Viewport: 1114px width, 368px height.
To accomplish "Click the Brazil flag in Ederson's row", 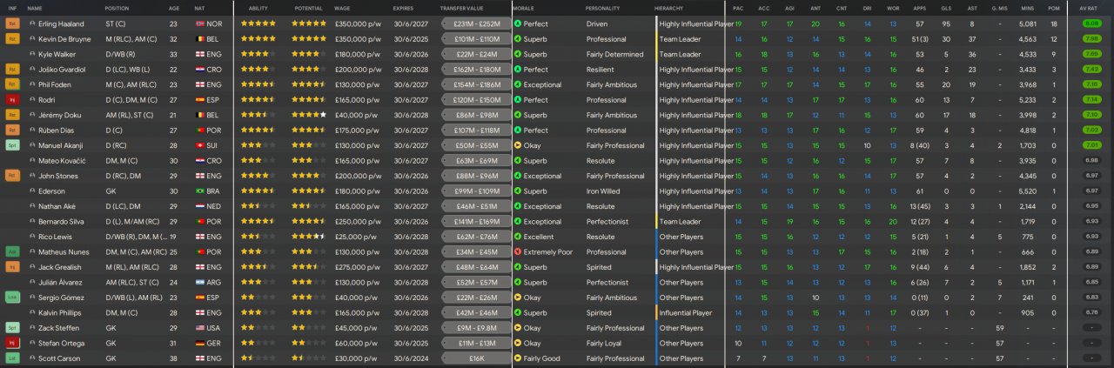I will pos(198,191).
